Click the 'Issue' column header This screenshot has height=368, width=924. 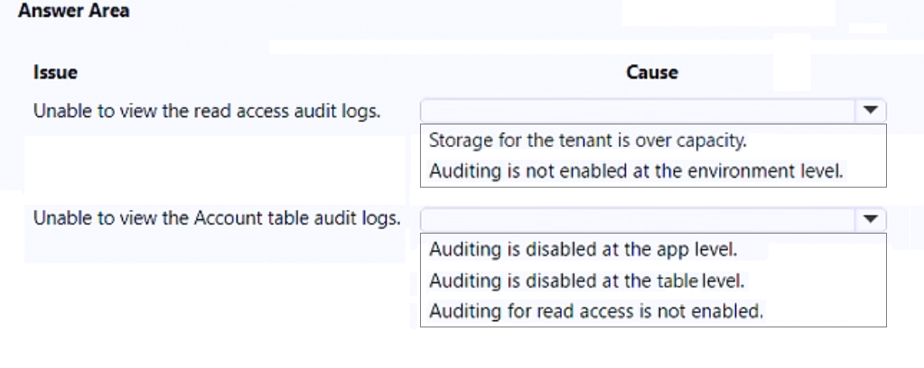coord(54,72)
